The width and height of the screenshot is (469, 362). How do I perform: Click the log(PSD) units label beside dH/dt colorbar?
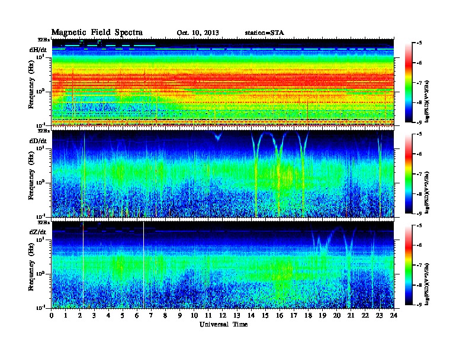(427, 101)
